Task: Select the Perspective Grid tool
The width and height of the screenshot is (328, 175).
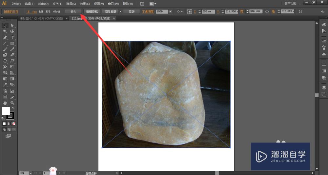Action: [12, 73]
